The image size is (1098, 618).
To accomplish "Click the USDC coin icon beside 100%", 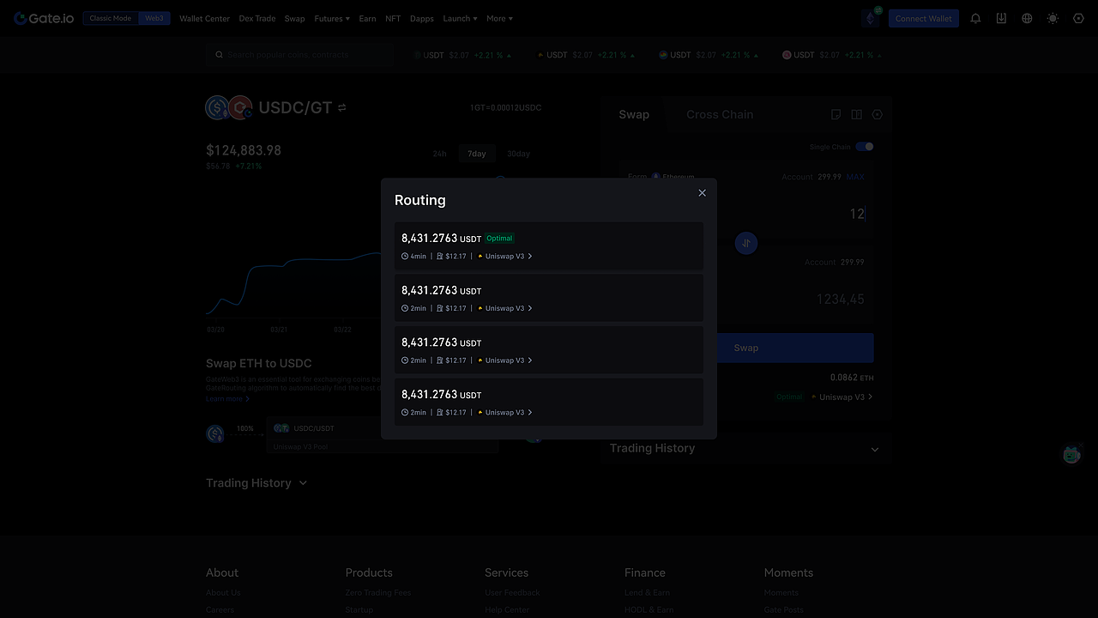I will click(215, 434).
